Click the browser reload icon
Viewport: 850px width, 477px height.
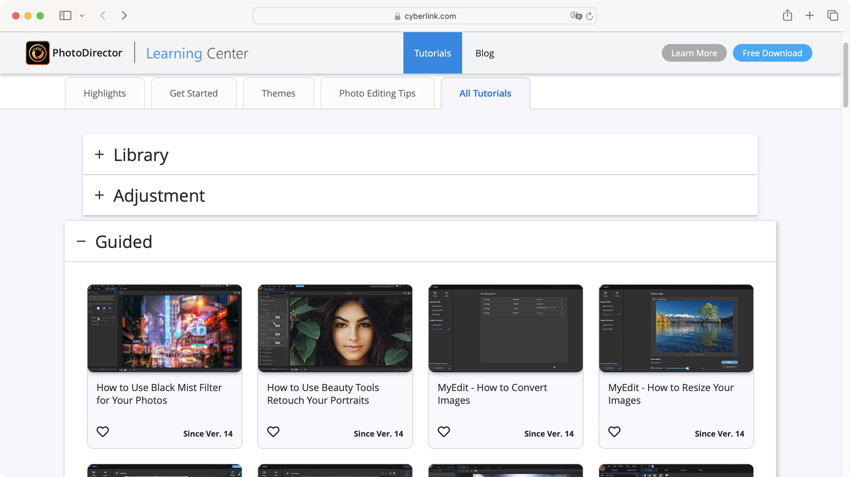click(589, 16)
